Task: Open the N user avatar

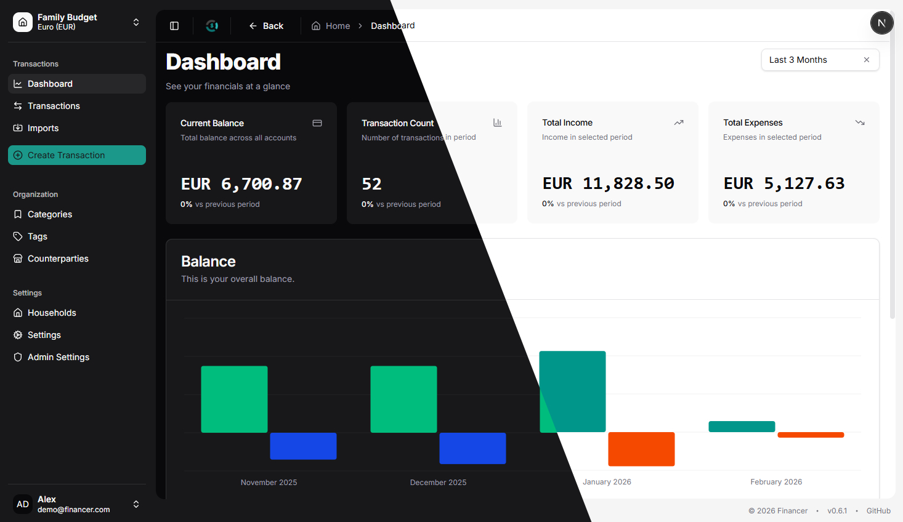Action: (881, 23)
